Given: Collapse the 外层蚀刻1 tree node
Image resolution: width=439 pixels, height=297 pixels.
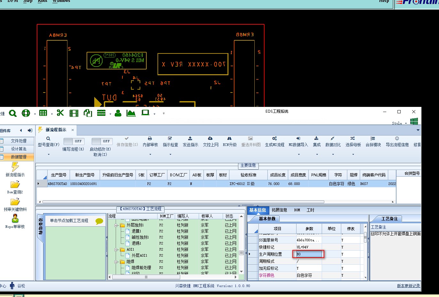Looking at the screenshot, I should (116, 225).
